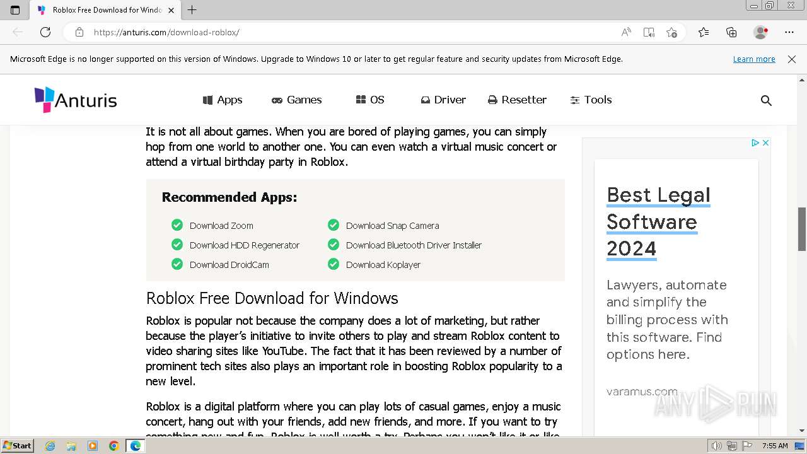
Task: Dismiss the Edge support notification bar
Action: click(x=792, y=59)
